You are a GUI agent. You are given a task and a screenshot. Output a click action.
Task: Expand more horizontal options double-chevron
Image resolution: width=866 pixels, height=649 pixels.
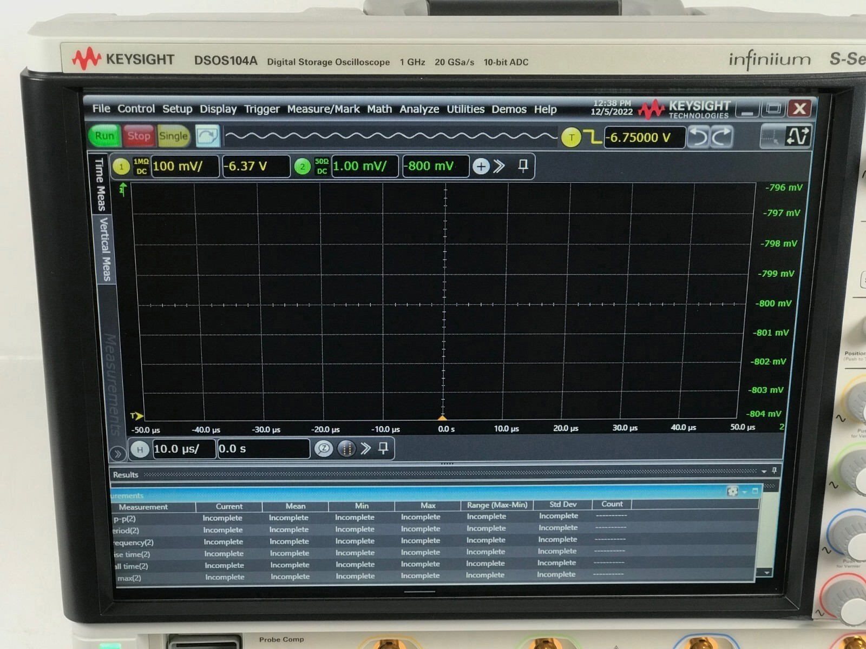366,448
